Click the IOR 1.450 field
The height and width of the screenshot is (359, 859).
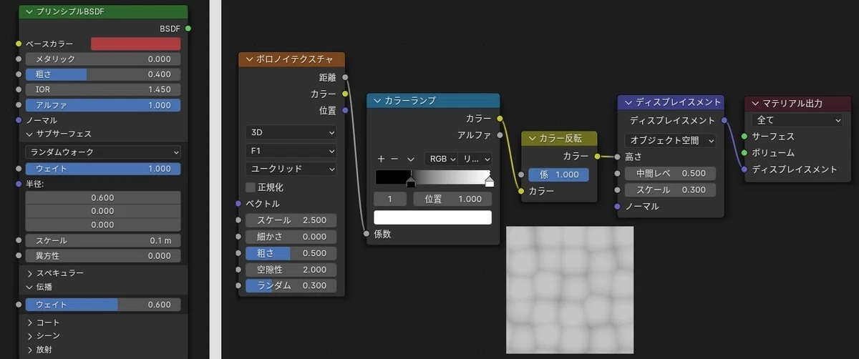coord(103,89)
